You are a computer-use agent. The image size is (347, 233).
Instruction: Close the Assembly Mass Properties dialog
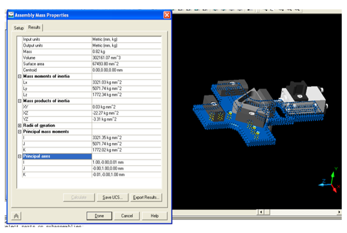(x=167, y=15)
